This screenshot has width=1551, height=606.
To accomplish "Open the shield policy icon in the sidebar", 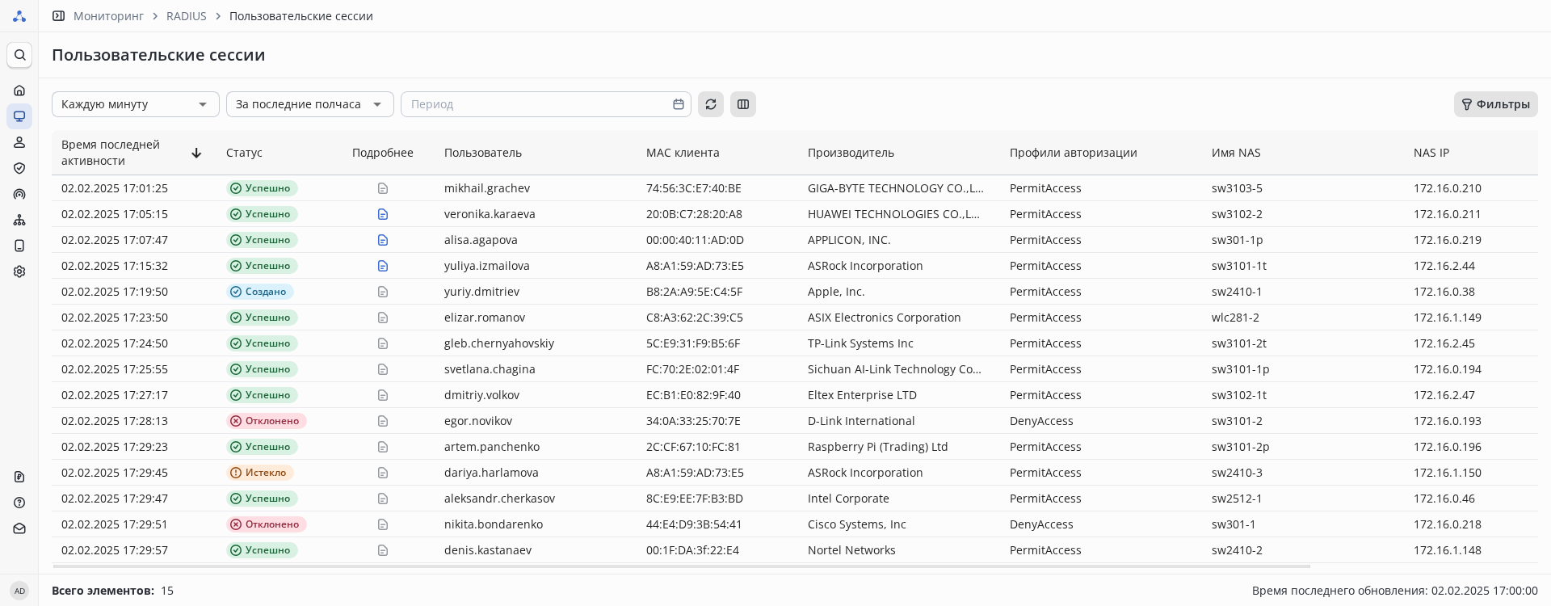I will [19, 168].
